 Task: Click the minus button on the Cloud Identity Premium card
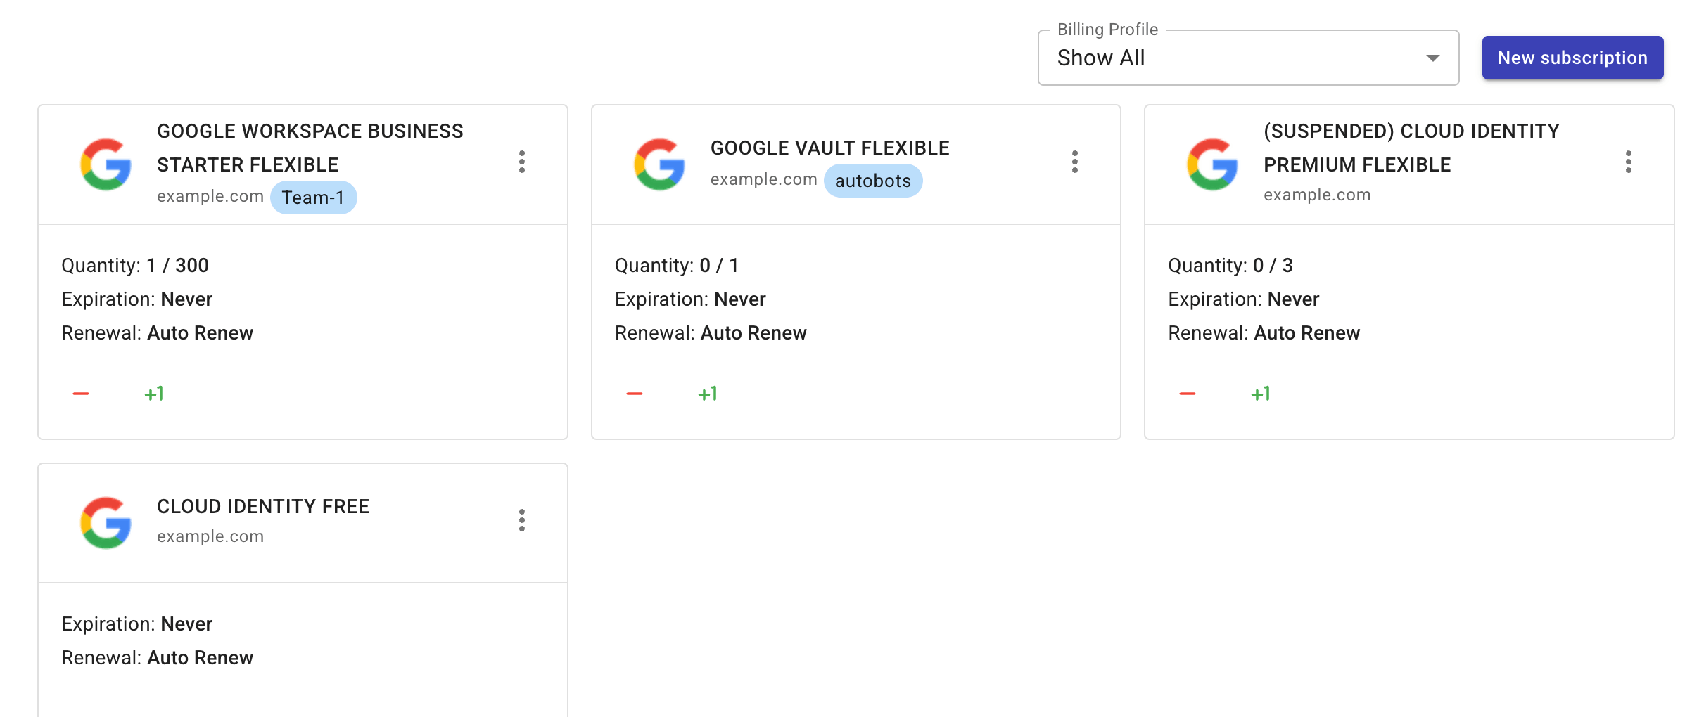[1188, 394]
